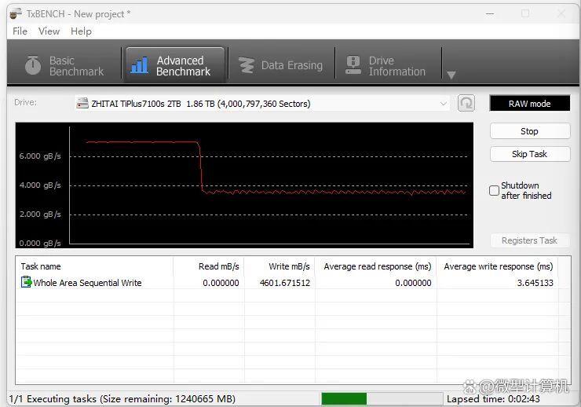The width and height of the screenshot is (581, 407).
Task: Open the Drive selection dropdown
Action: [262, 104]
